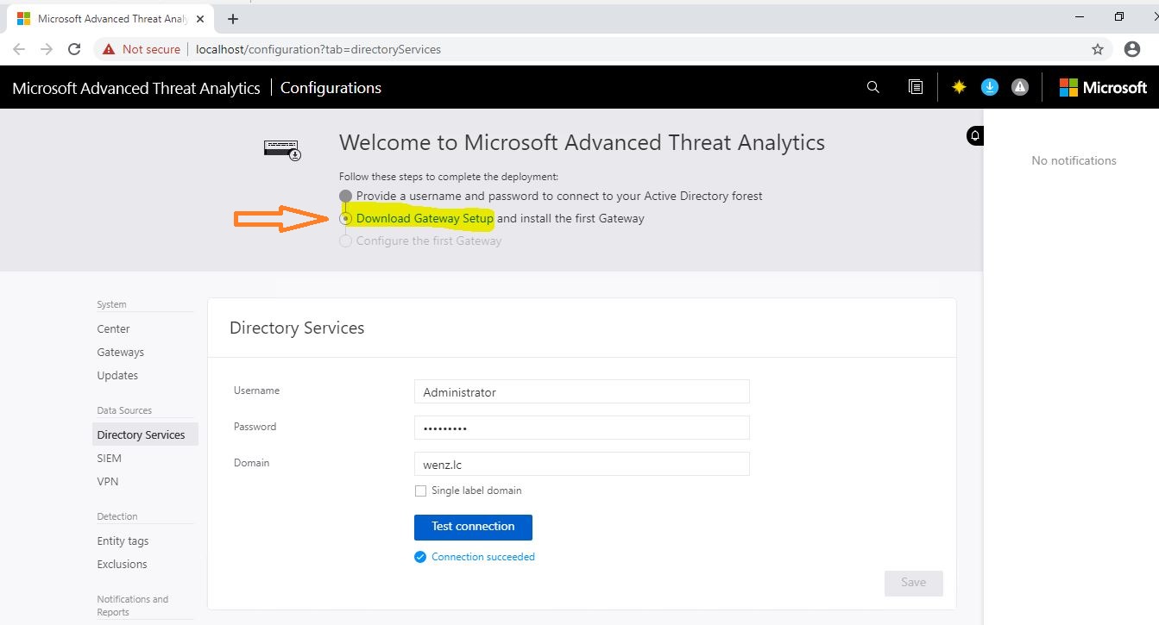The width and height of the screenshot is (1159, 625).
Task: Click the No notifications text
Action: click(x=1074, y=160)
